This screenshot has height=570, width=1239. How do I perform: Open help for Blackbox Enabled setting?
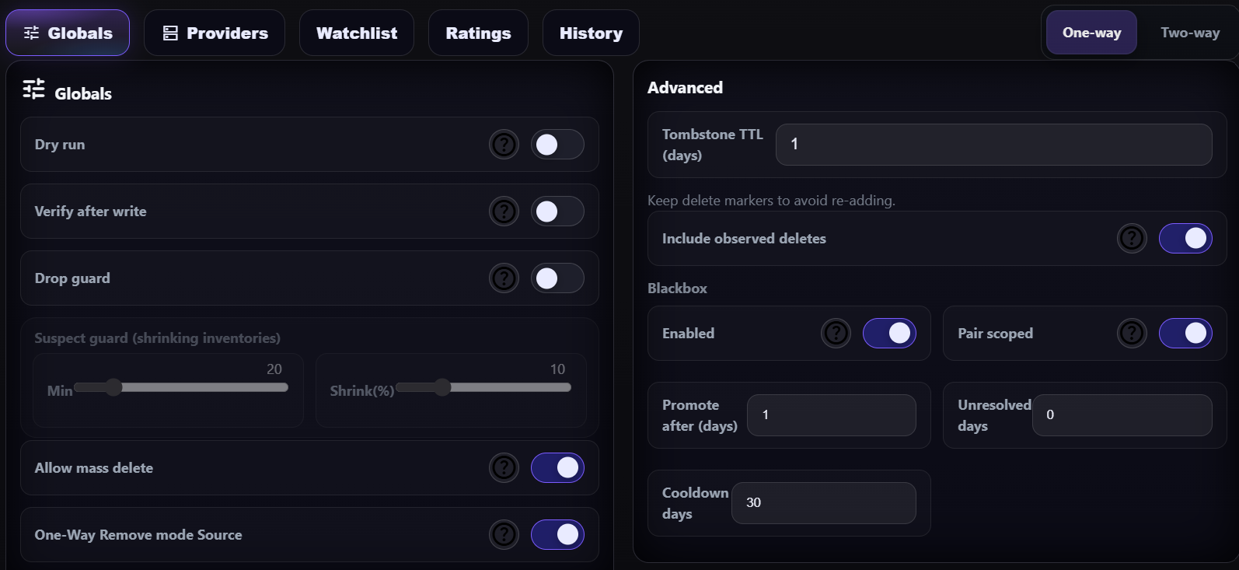(836, 334)
